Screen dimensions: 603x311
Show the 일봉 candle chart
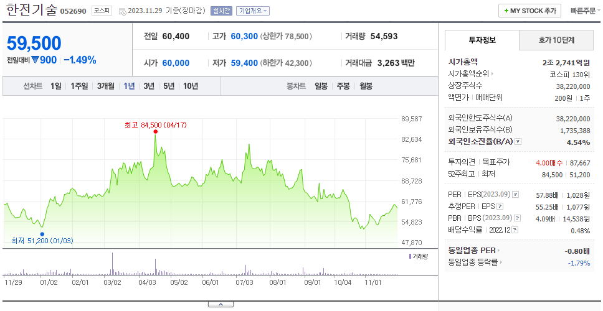[x=321, y=86]
